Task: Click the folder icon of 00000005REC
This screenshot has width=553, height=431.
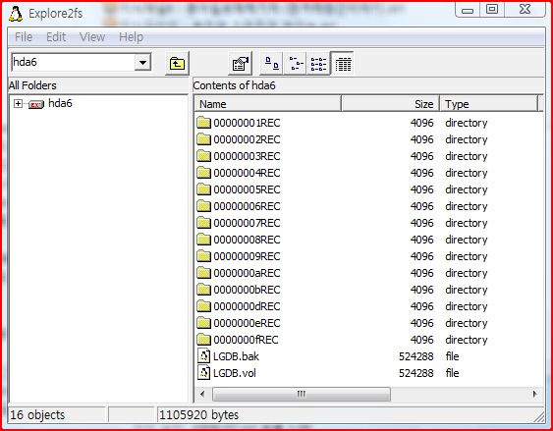Action: (x=203, y=189)
